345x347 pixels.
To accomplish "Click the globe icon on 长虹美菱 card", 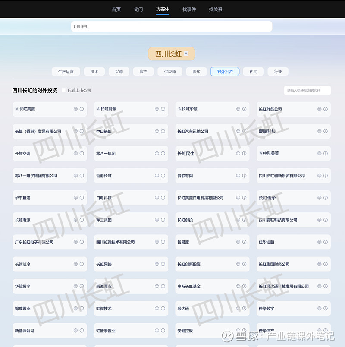I will point(75,109).
